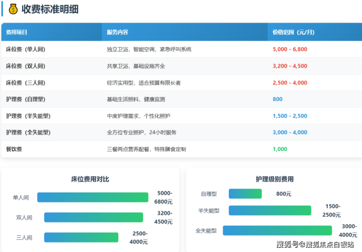Click the 单人间 gradient bar in chart

(x=92, y=197)
